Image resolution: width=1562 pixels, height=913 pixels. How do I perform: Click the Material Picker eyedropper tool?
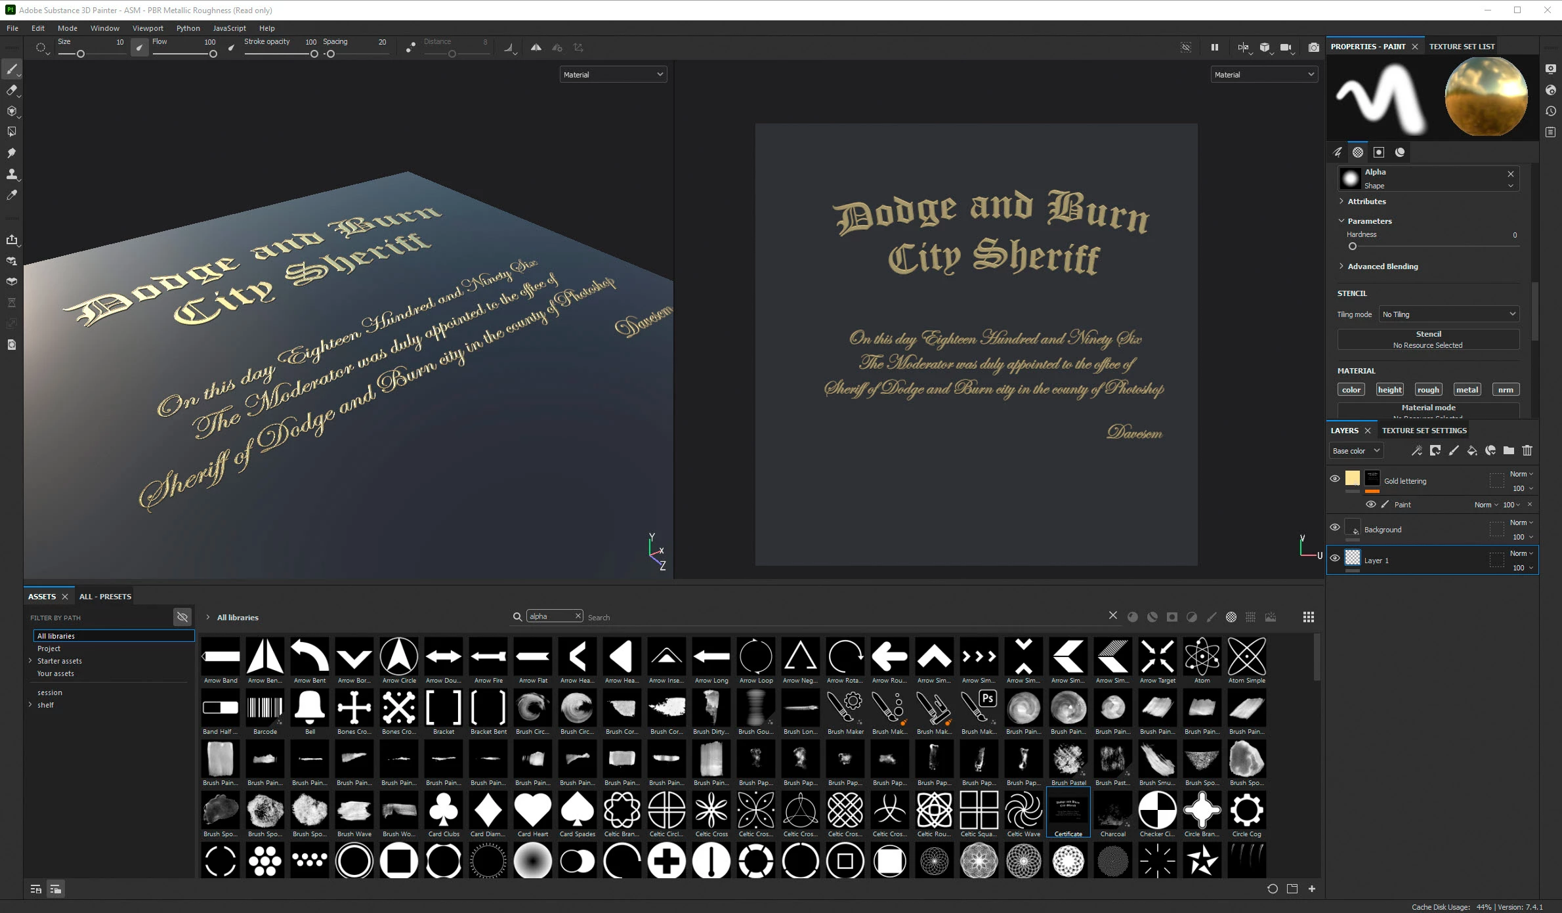[x=11, y=195]
